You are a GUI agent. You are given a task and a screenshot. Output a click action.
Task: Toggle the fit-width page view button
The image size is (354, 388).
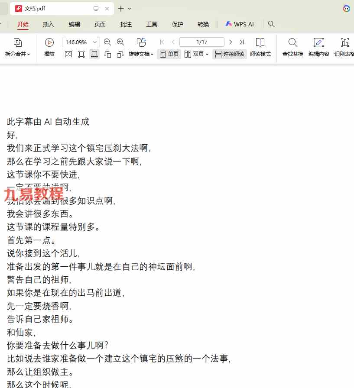click(x=94, y=54)
